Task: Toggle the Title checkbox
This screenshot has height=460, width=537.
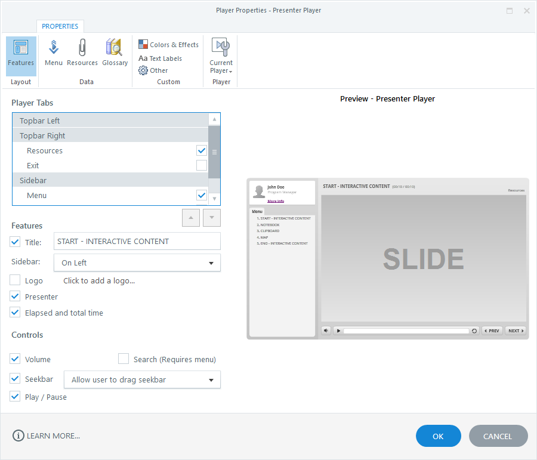Action: click(x=15, y=242)
